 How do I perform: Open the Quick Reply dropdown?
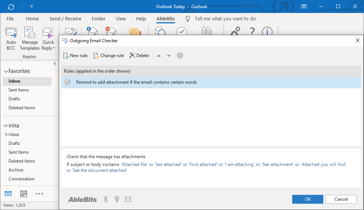click(48, 39)
